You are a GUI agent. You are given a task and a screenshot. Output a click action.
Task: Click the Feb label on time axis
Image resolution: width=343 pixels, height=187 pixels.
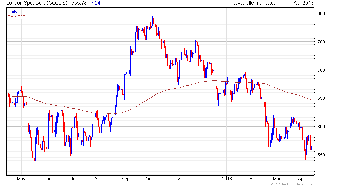click(x=253, y=179)
